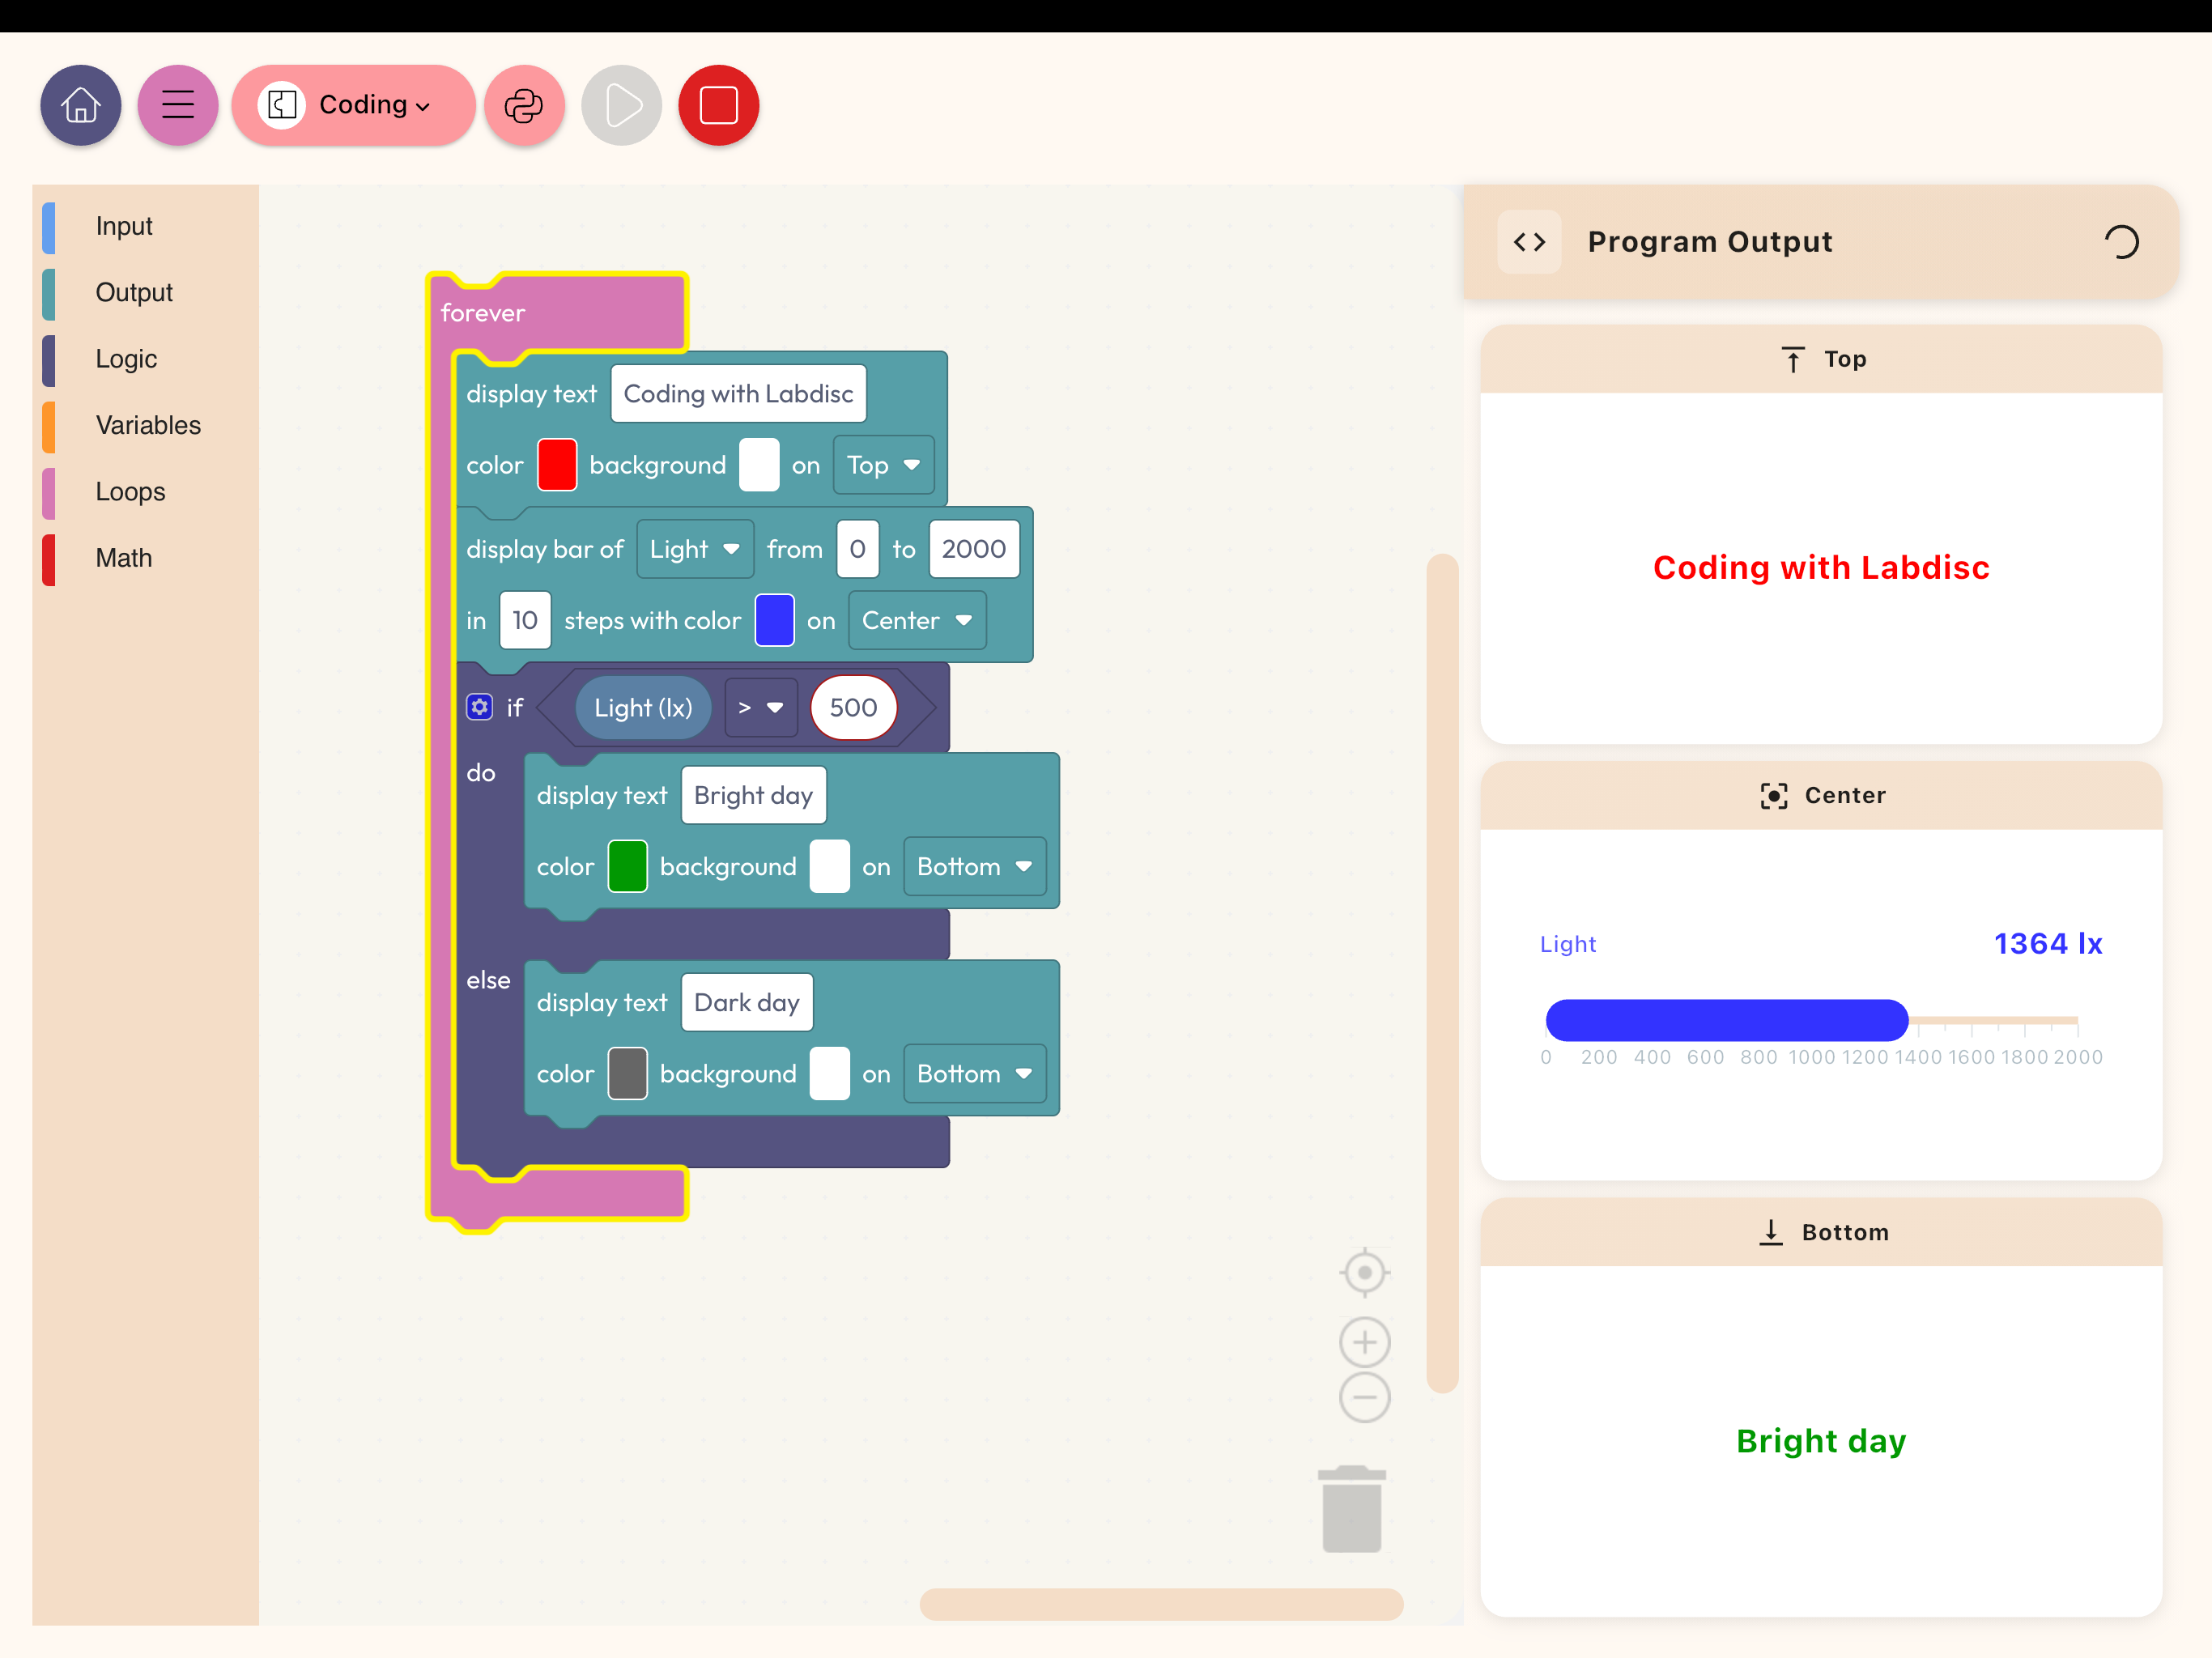Edit the 'to' value 2000 field
2212x1658 pixels.
point(973,549)
